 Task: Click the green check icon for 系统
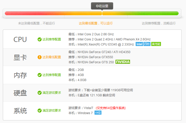point(40,111)
